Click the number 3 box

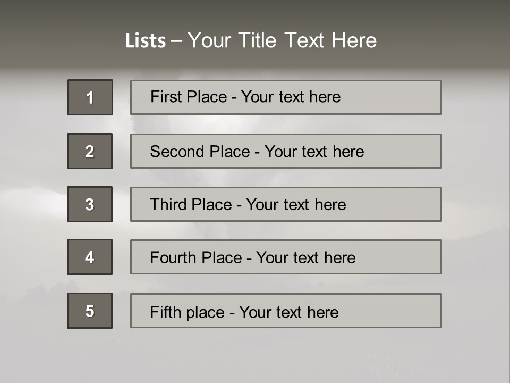[90, 204]
